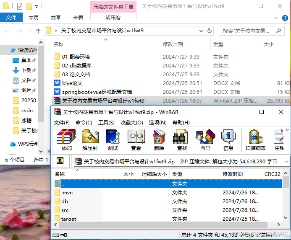Select the '03 论文文档' folder
Screen dimensions: 291x240
(x=72, y=75)
